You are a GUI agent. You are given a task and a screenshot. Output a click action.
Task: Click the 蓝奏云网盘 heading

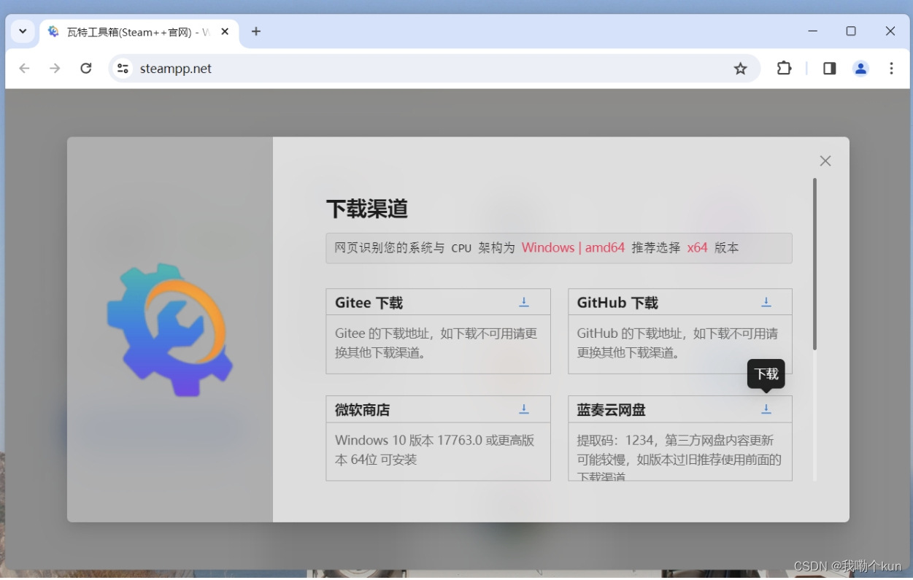(x=611, y=410)
